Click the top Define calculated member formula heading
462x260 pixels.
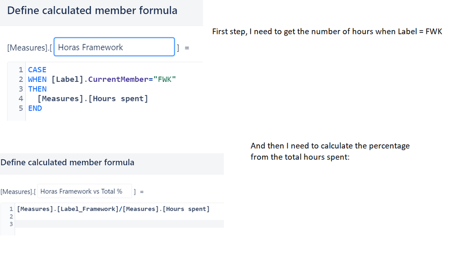click(x=92, y=11)
